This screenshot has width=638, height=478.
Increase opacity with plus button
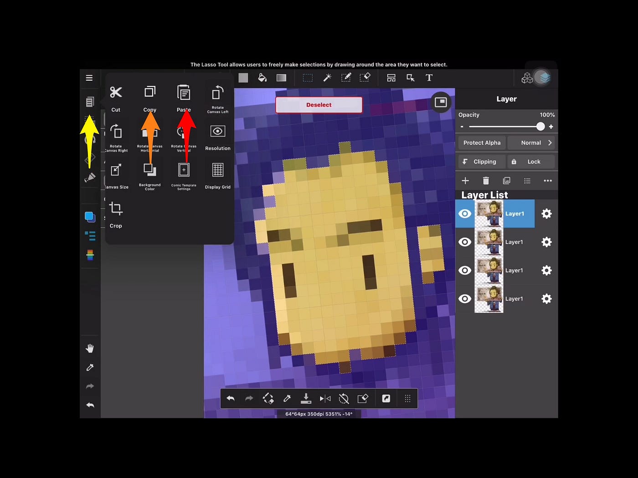[x=551, y=127]
